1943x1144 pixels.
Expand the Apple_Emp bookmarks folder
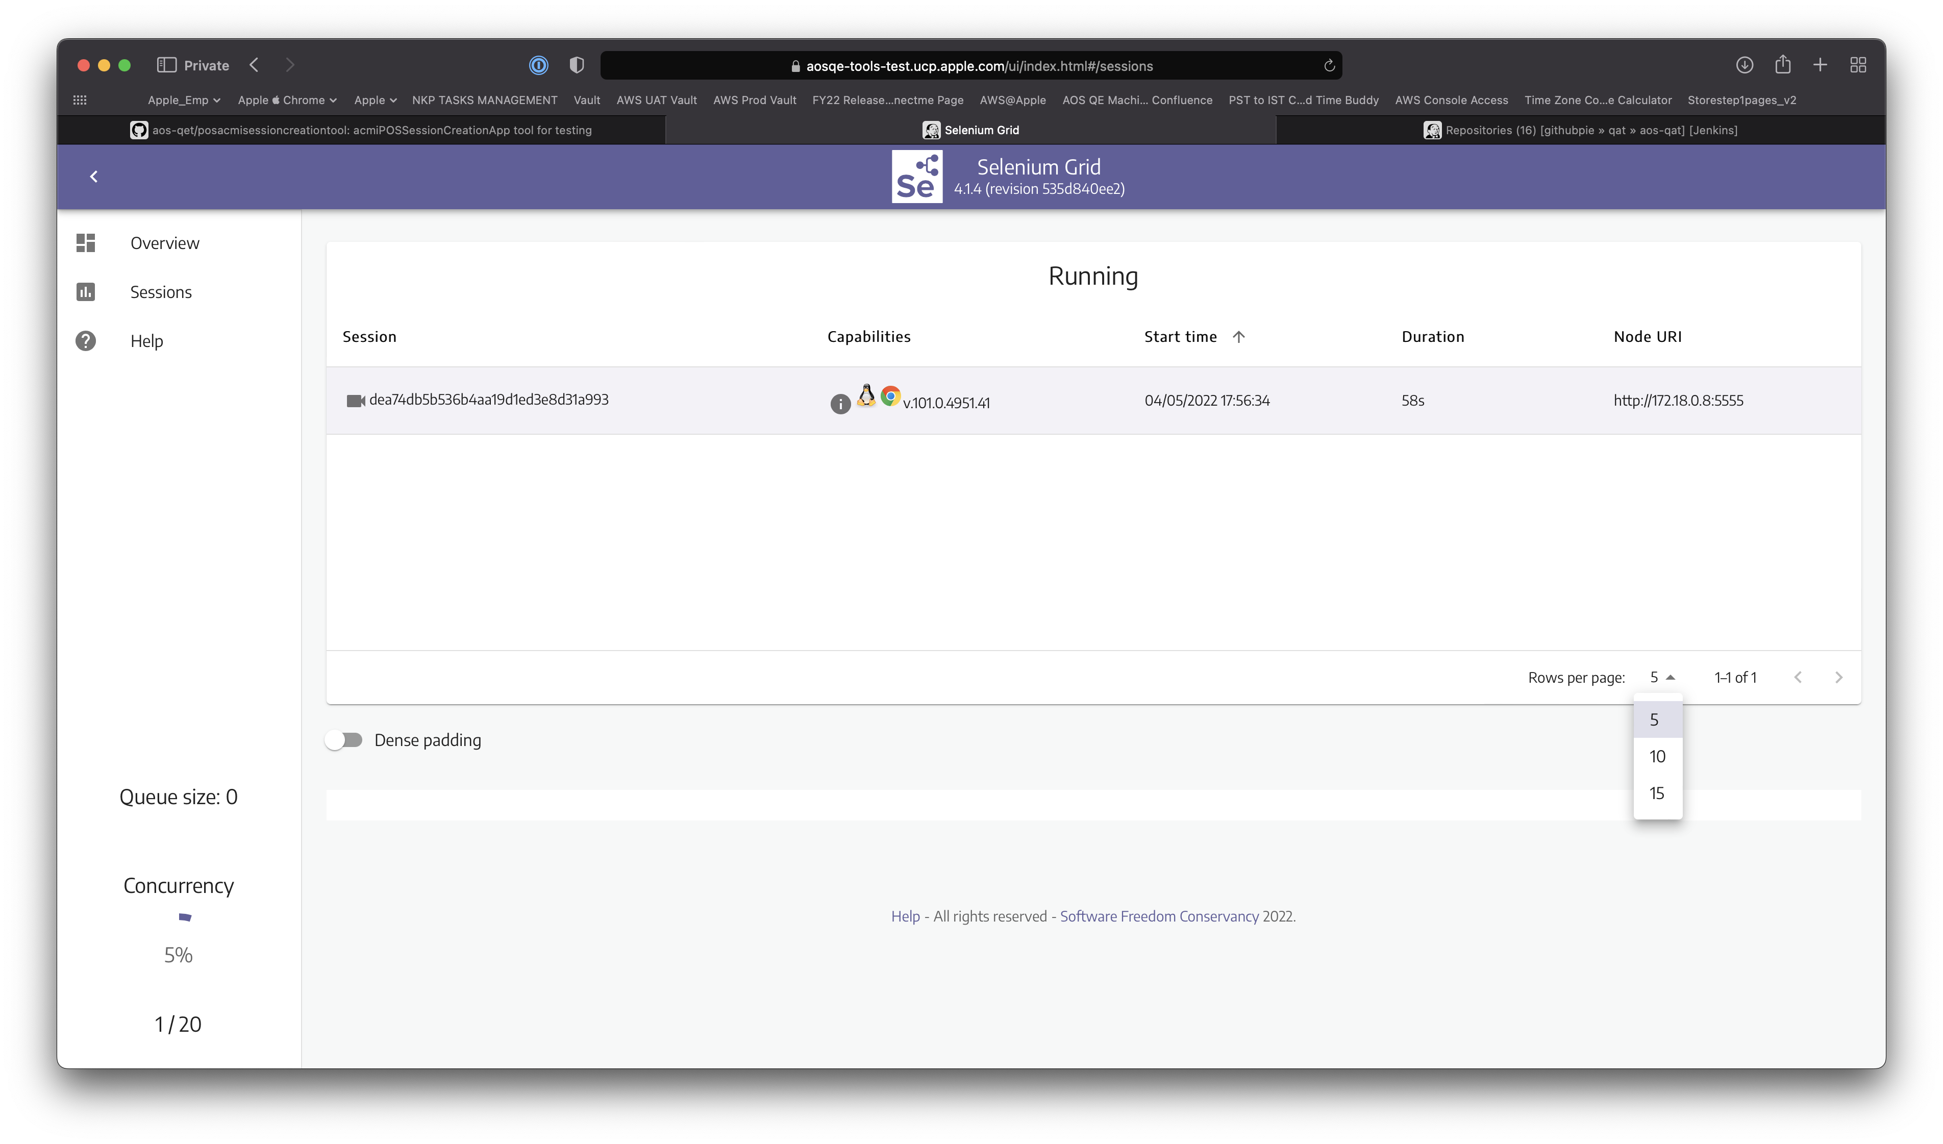coord(184,100)
